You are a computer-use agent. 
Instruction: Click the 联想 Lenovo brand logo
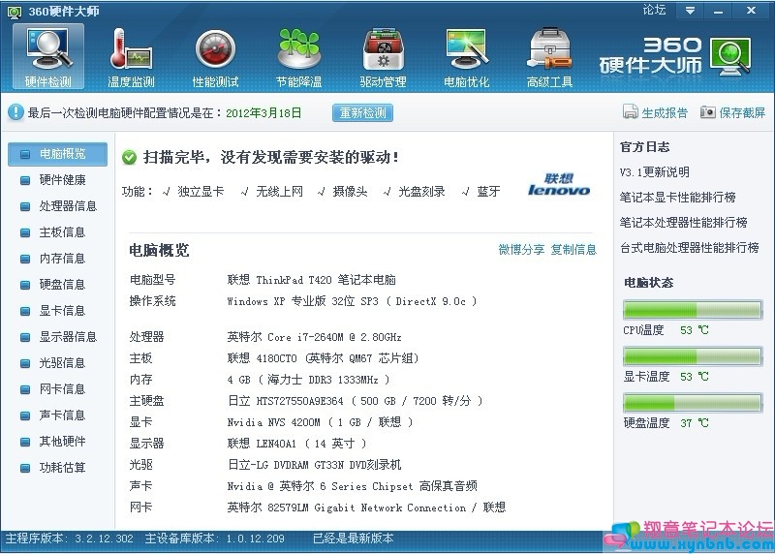(559, 184)
